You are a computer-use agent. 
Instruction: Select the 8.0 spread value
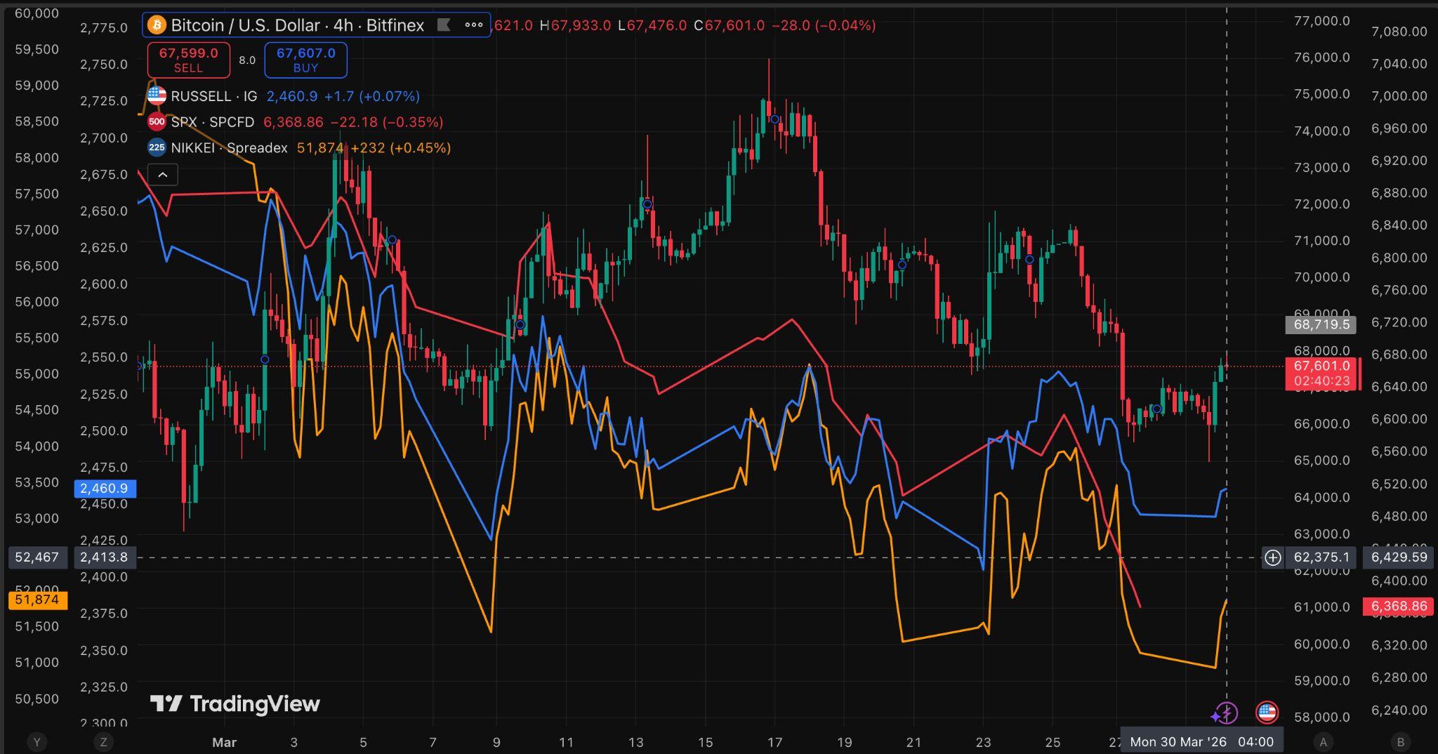pos(247,60)
